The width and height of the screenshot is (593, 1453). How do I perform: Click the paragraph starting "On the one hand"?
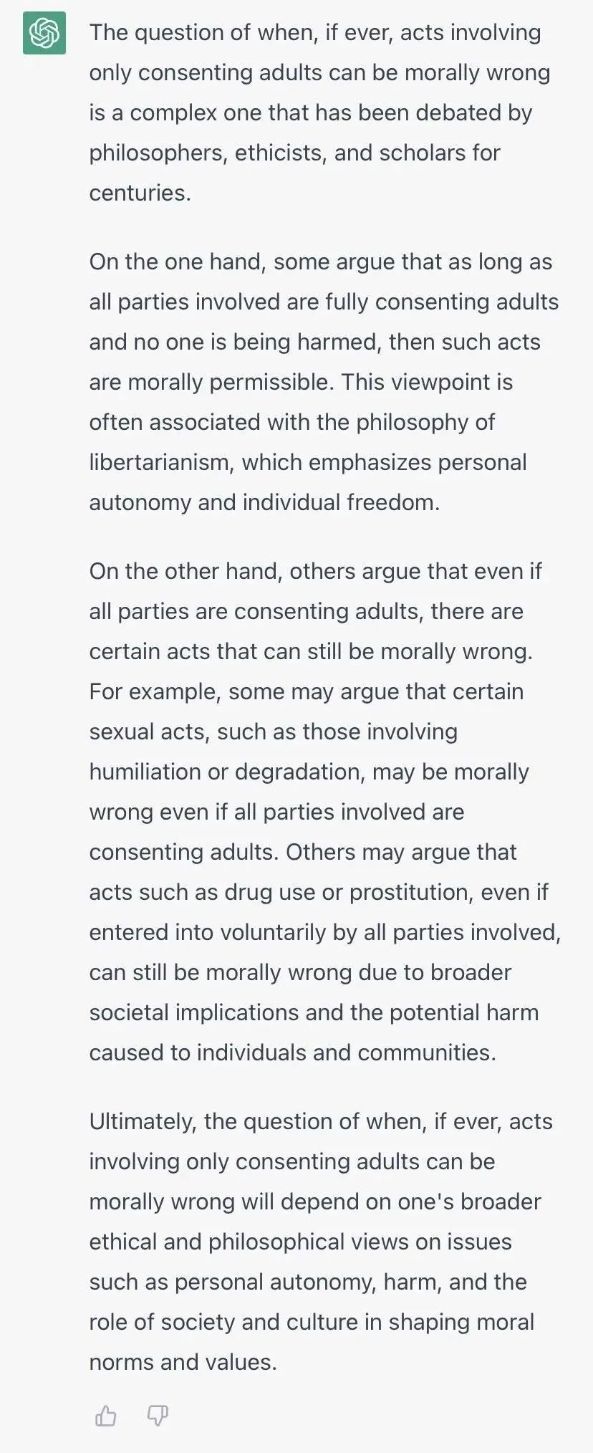point(324,382)
